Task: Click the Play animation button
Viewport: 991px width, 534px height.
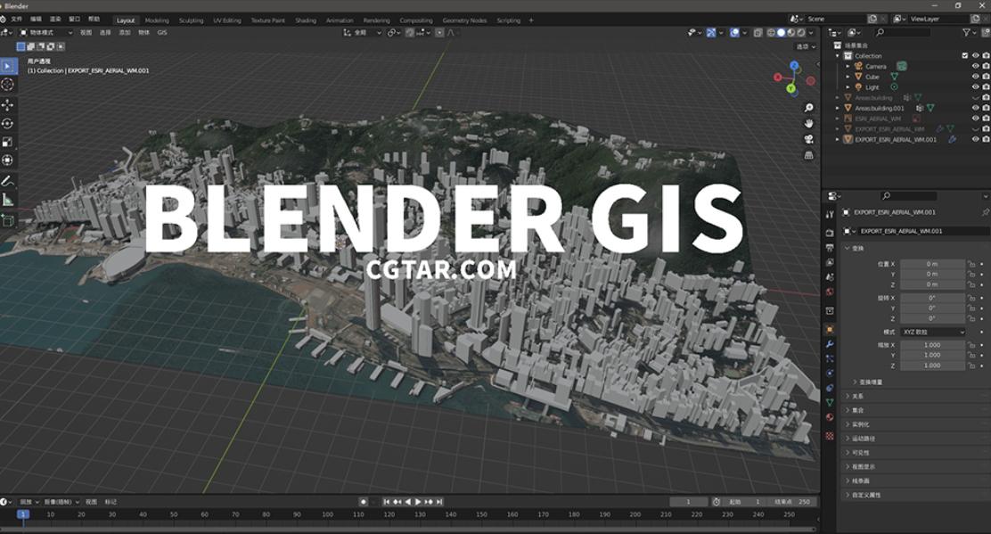Action: coord(418,502)
